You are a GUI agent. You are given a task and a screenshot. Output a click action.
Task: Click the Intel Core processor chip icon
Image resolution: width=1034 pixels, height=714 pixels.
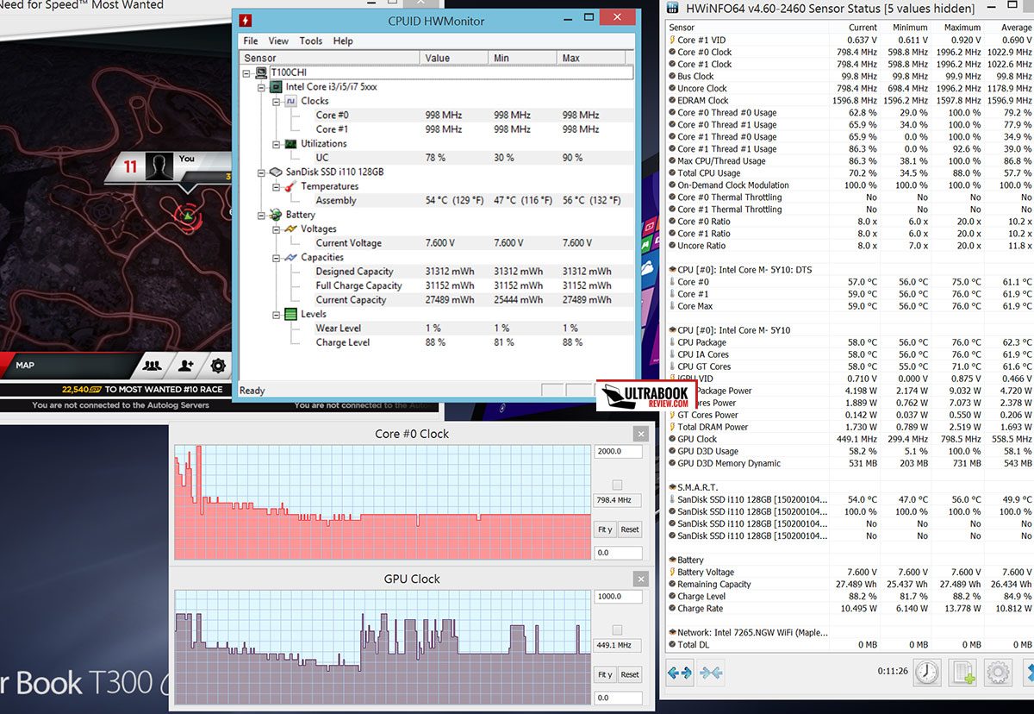click(x=277, y=87)
